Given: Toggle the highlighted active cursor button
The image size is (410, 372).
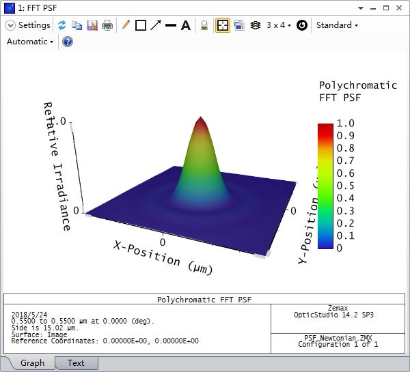Looking at the screenshot, I should click(x=223, y=25).
